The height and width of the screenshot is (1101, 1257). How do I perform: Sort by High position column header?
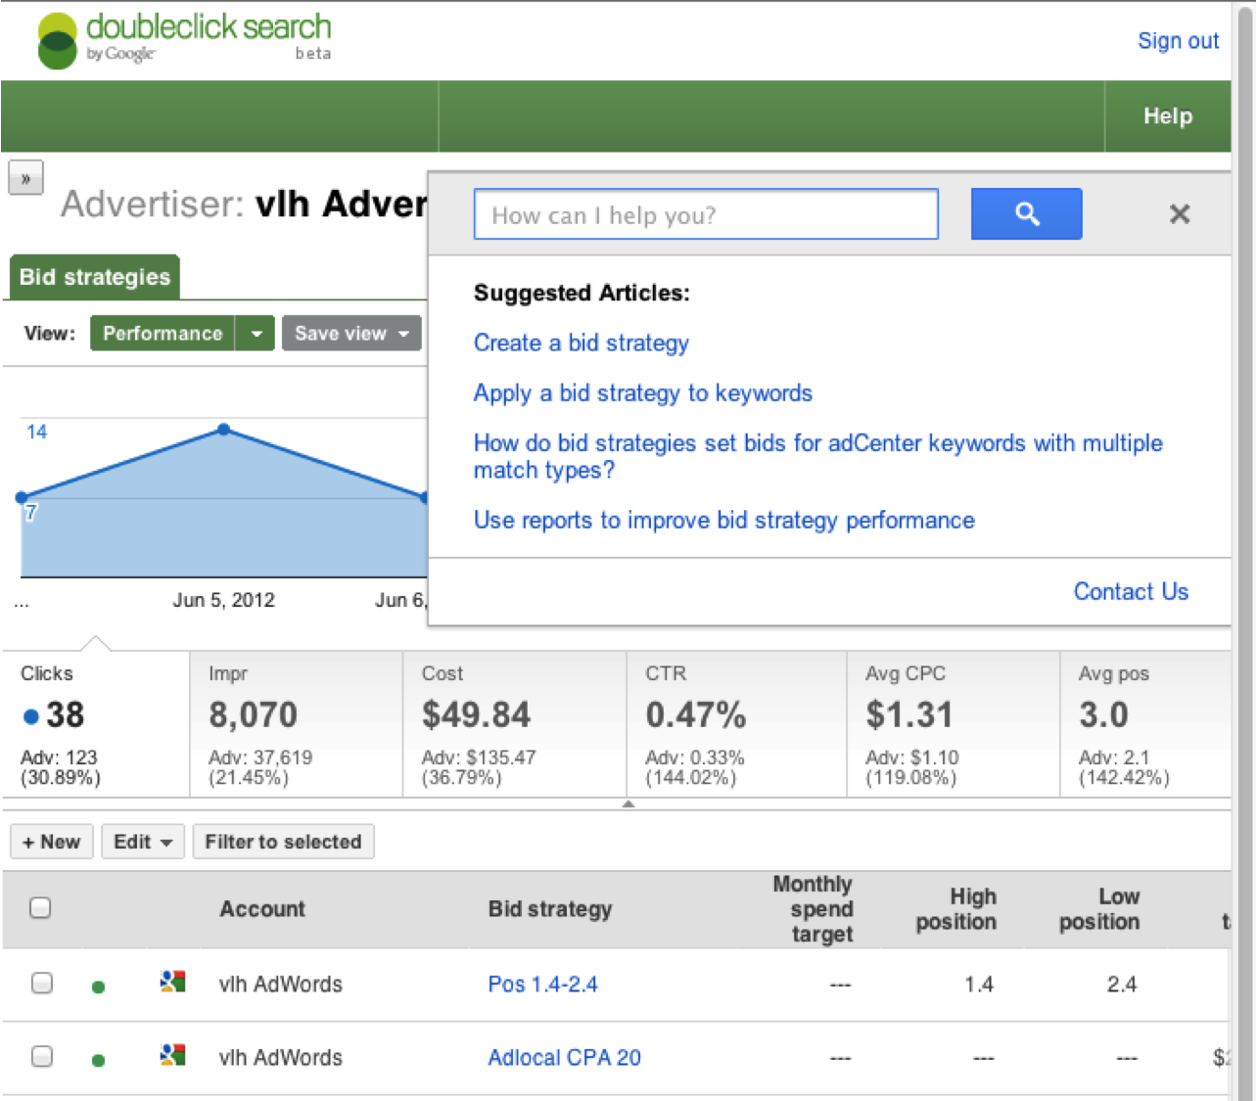(x=956, y=909)
